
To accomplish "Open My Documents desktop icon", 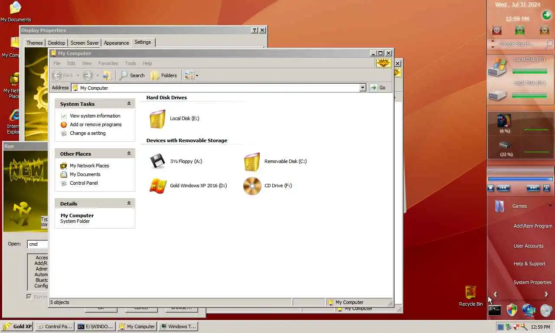I will point(16,12).
